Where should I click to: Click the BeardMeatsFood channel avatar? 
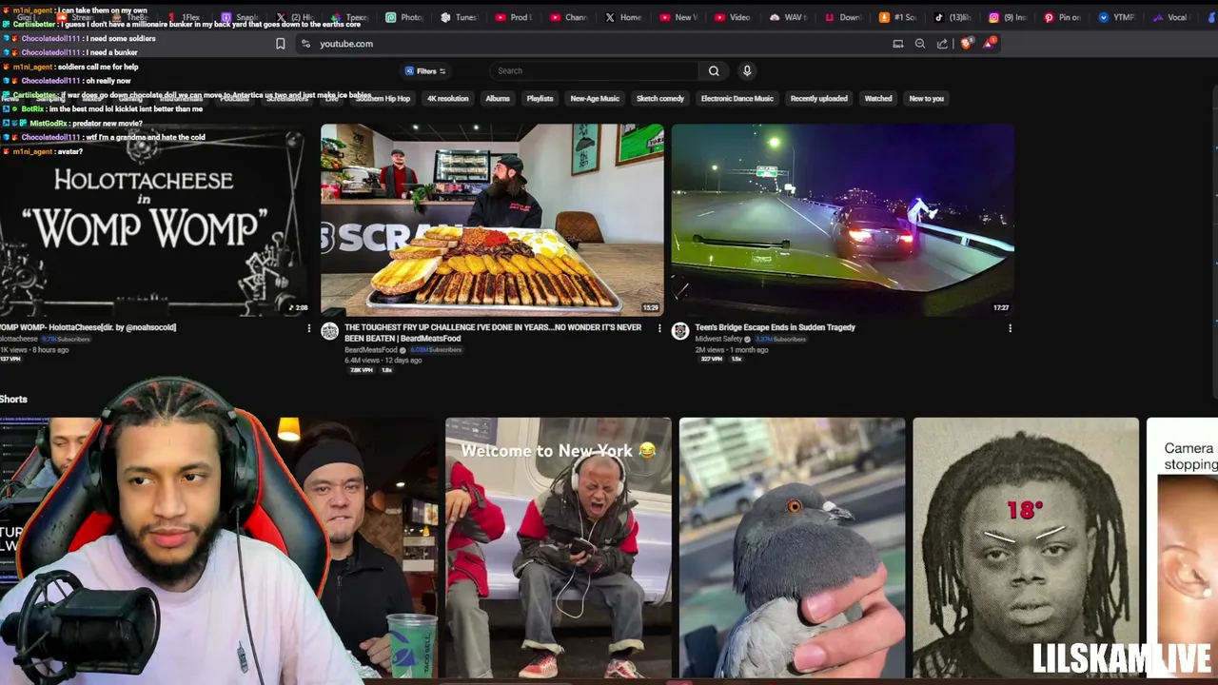pos(329,331)
